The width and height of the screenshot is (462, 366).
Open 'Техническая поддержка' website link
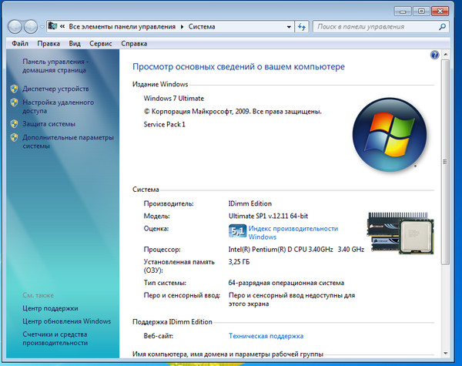click(x=266, y=336)
